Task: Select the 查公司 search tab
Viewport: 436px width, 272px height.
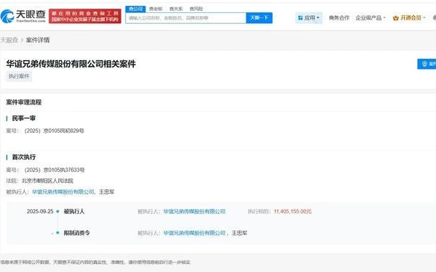Action: [135, 9]
